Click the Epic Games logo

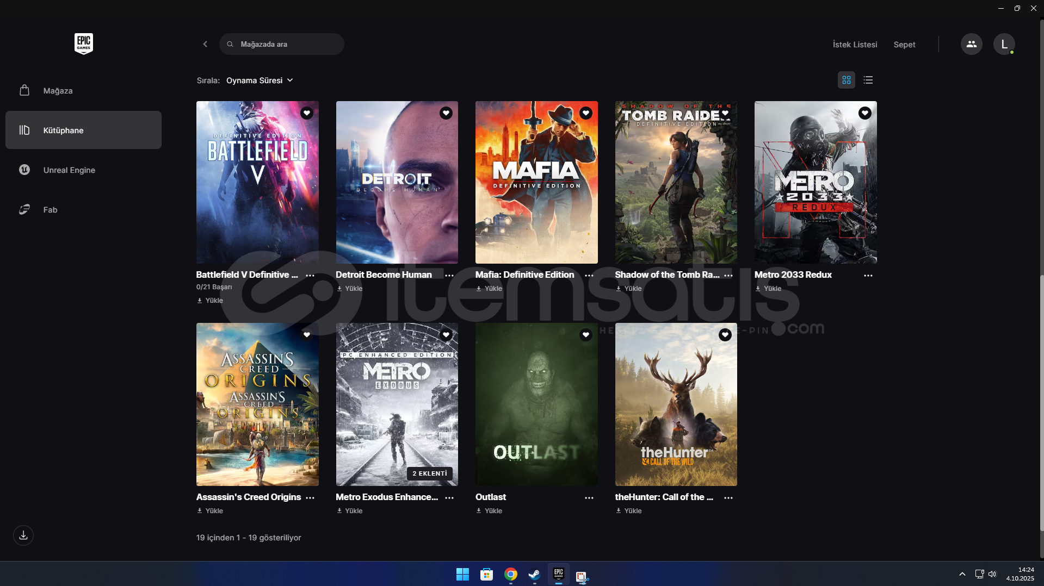click(x=83, y=43)
